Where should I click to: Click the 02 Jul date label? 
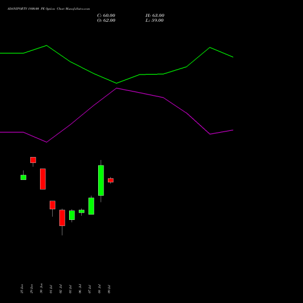pyautogui.click(x=61, y=289)
